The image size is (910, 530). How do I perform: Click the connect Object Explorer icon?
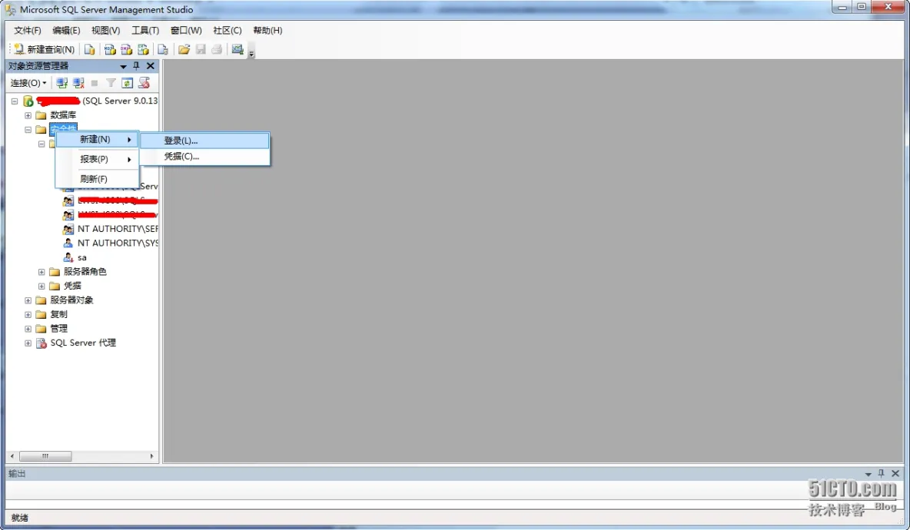click(x=62, y=83)
